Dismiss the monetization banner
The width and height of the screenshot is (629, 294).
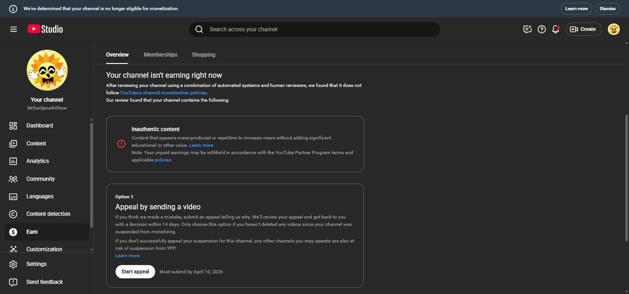point(608,9)
